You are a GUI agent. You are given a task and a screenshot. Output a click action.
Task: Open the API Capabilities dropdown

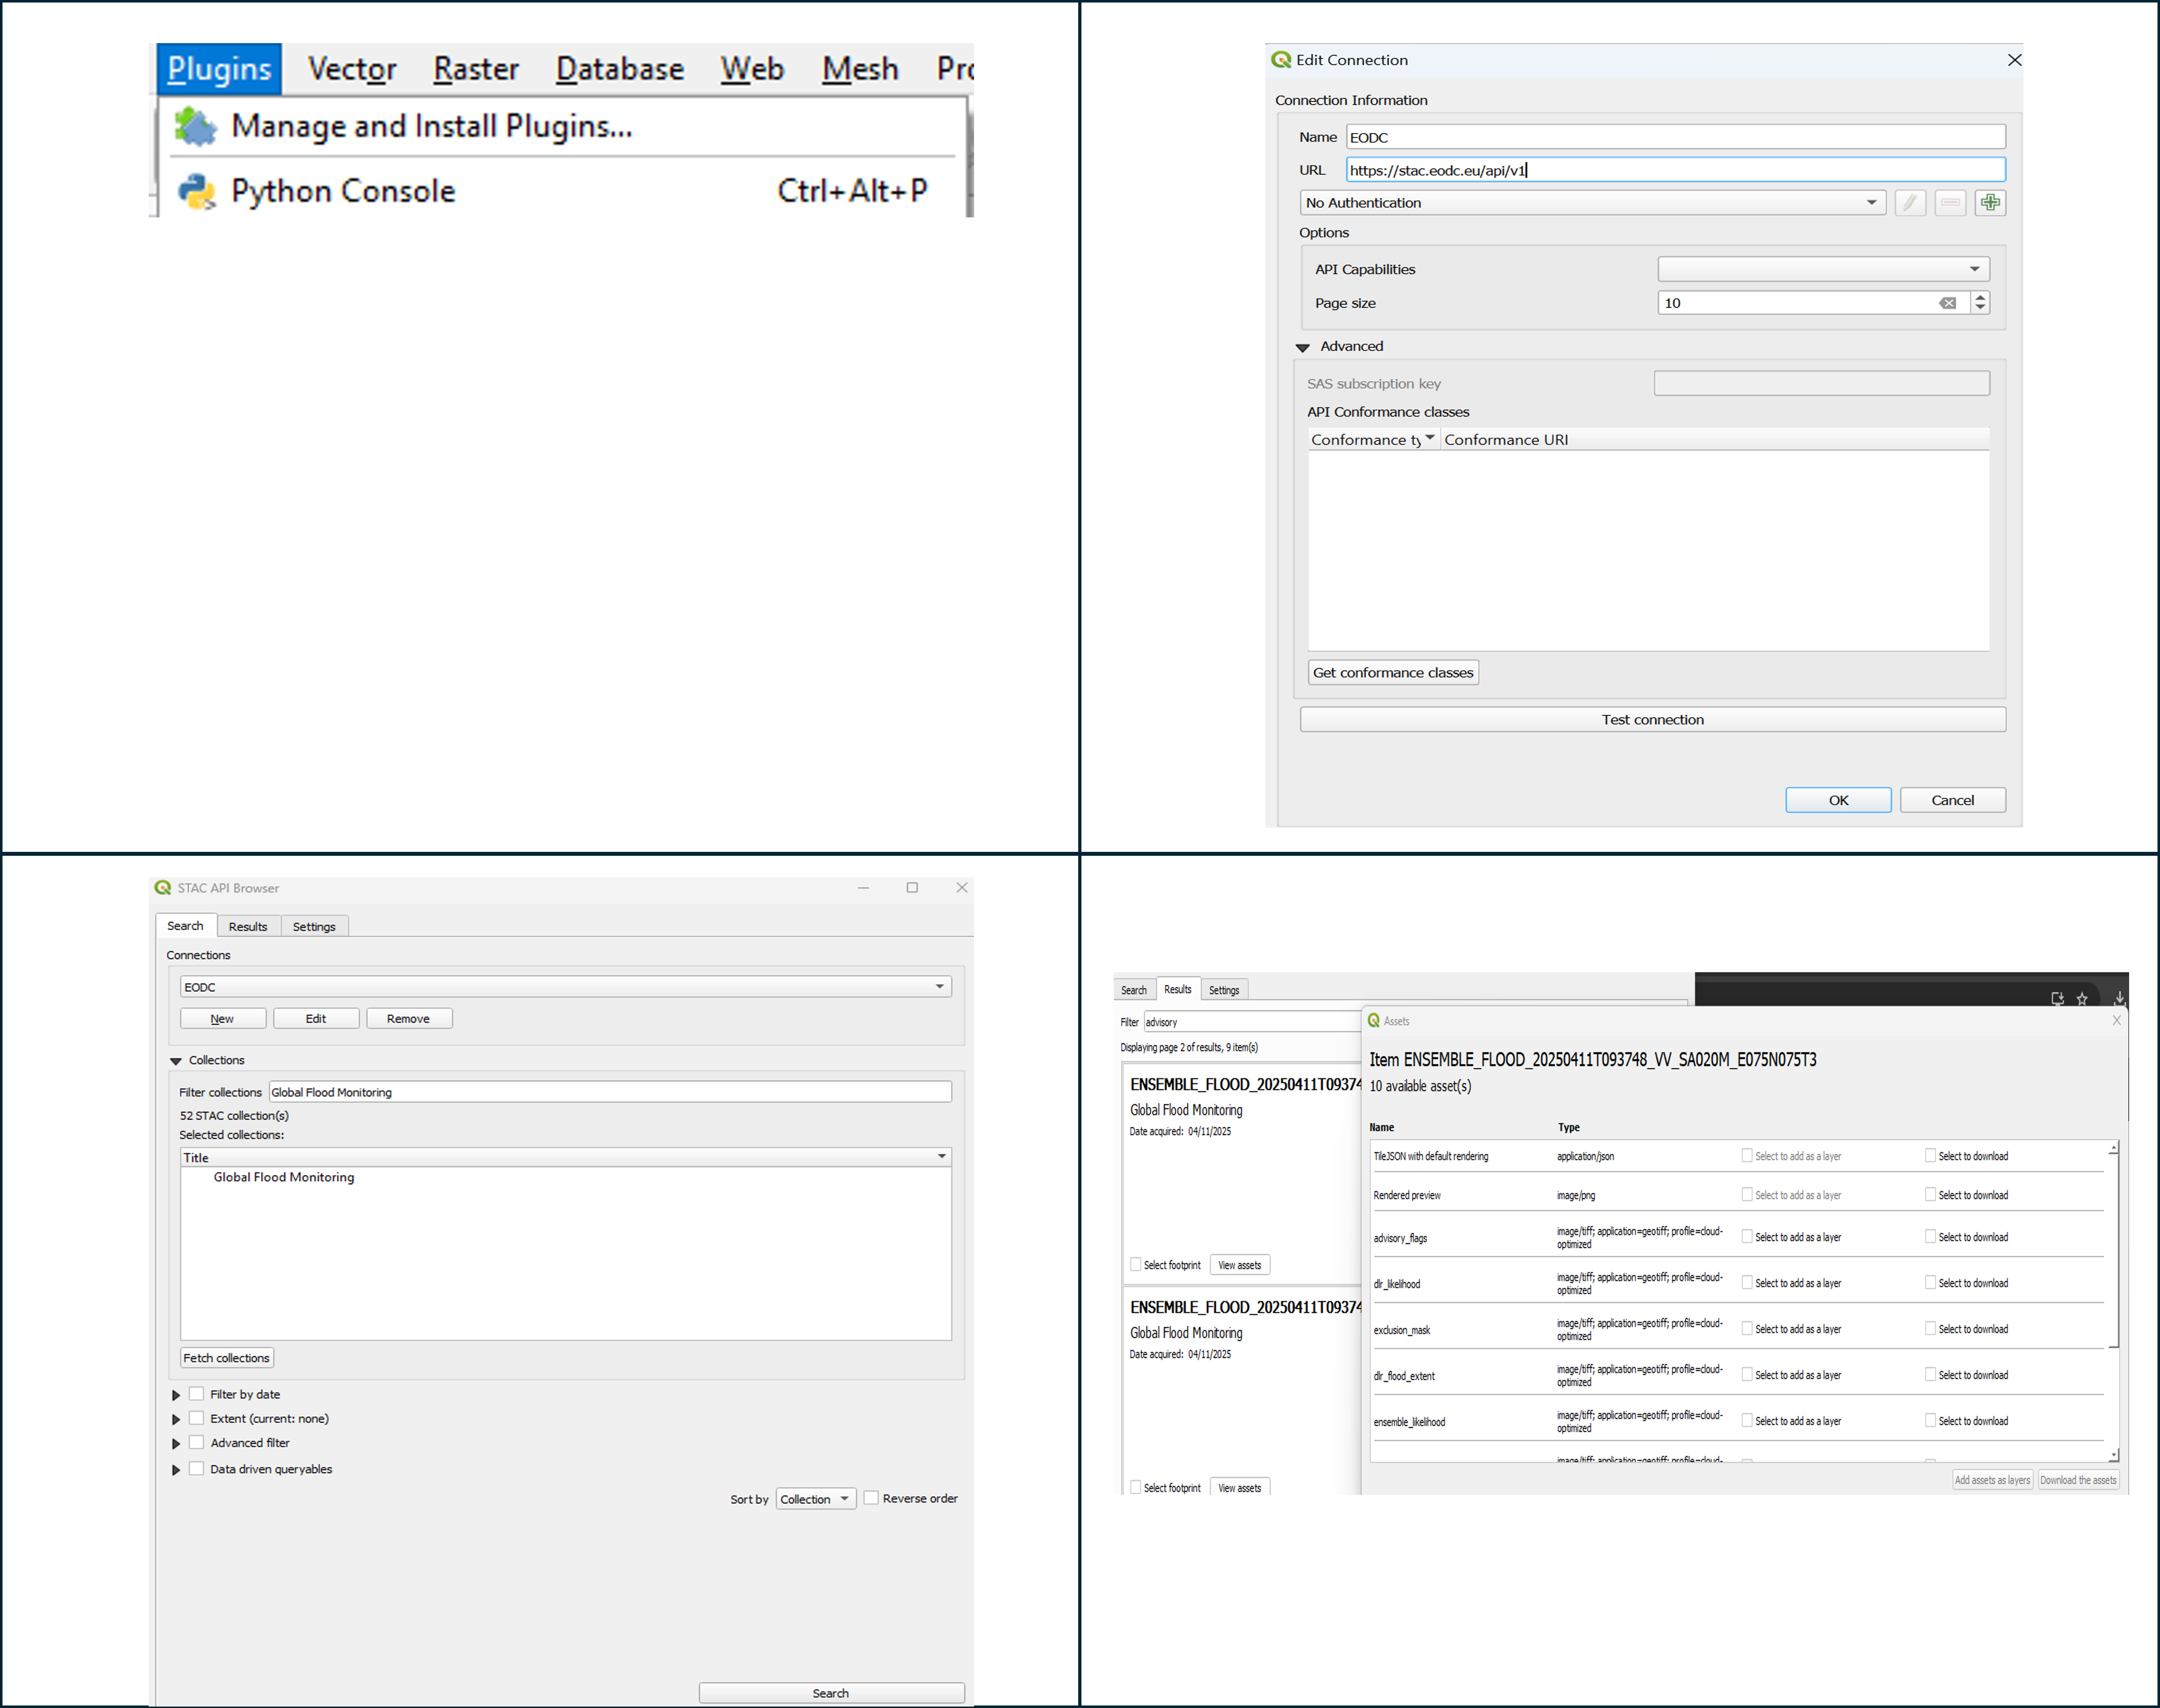tap(1823, 269)
